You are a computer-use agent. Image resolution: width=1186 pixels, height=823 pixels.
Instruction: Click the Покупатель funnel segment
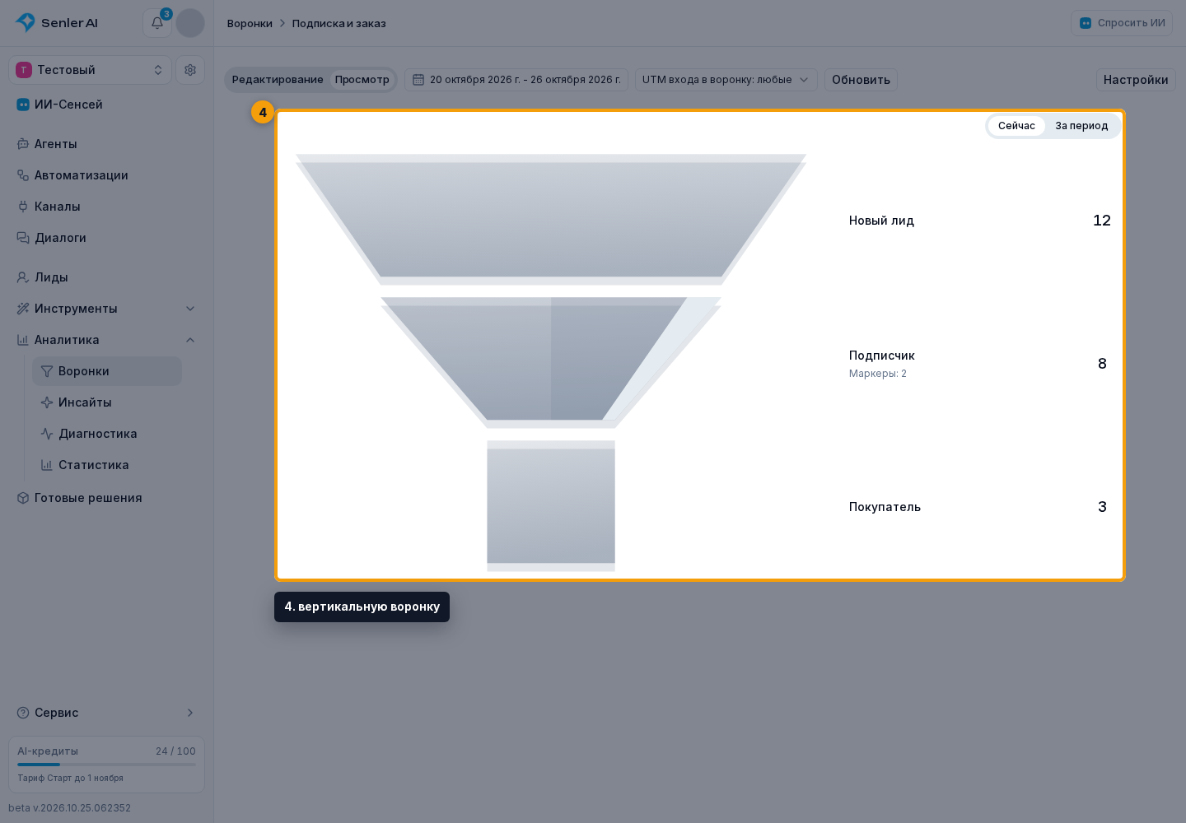click(x=551, y=506)
